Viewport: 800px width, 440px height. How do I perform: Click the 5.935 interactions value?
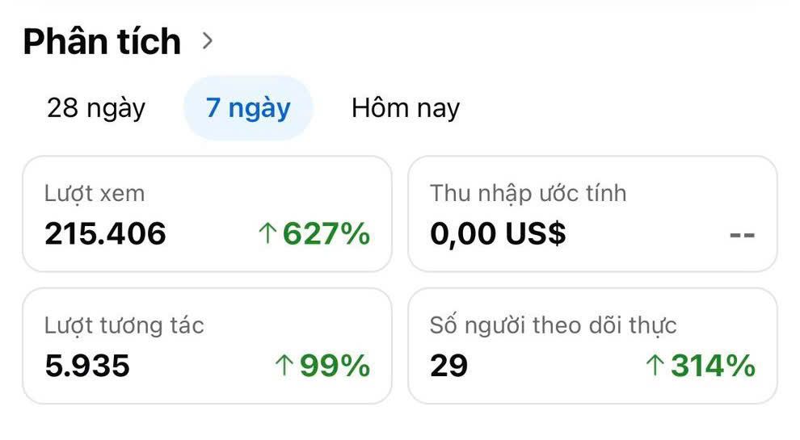point(87,367)
